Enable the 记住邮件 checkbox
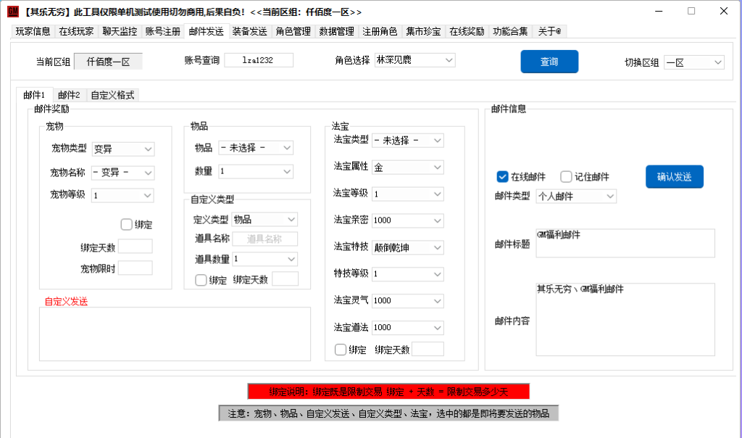The width and height of the screenshot is (742, 438). (x=566, y=177)
